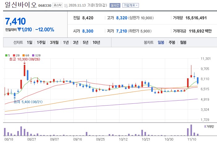Switch to 월봉 monthly candle chart
This screenshot has width=217, height=143.
pyautogui.click(x=183, y=42)
